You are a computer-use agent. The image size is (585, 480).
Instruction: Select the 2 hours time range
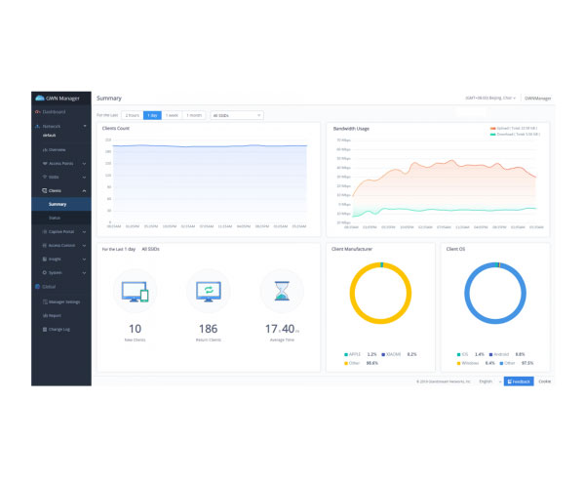click(132, 115)
